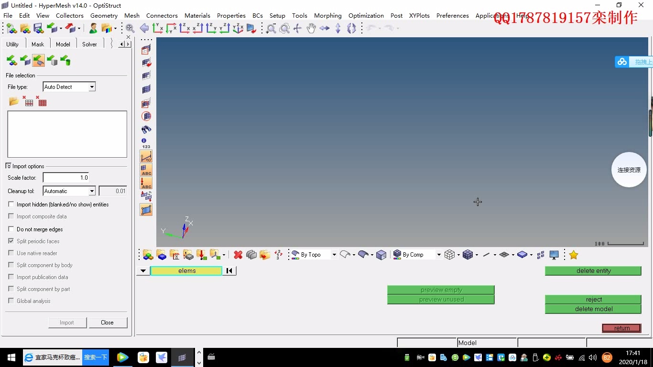Click the User Profiles person icon
653x367 pixels.
(93, 28)
